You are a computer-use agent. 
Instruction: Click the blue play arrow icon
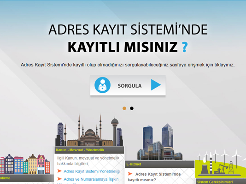156,85
